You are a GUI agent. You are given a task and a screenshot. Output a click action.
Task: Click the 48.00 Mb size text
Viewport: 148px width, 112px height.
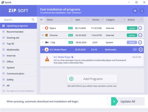coord(137,57)
